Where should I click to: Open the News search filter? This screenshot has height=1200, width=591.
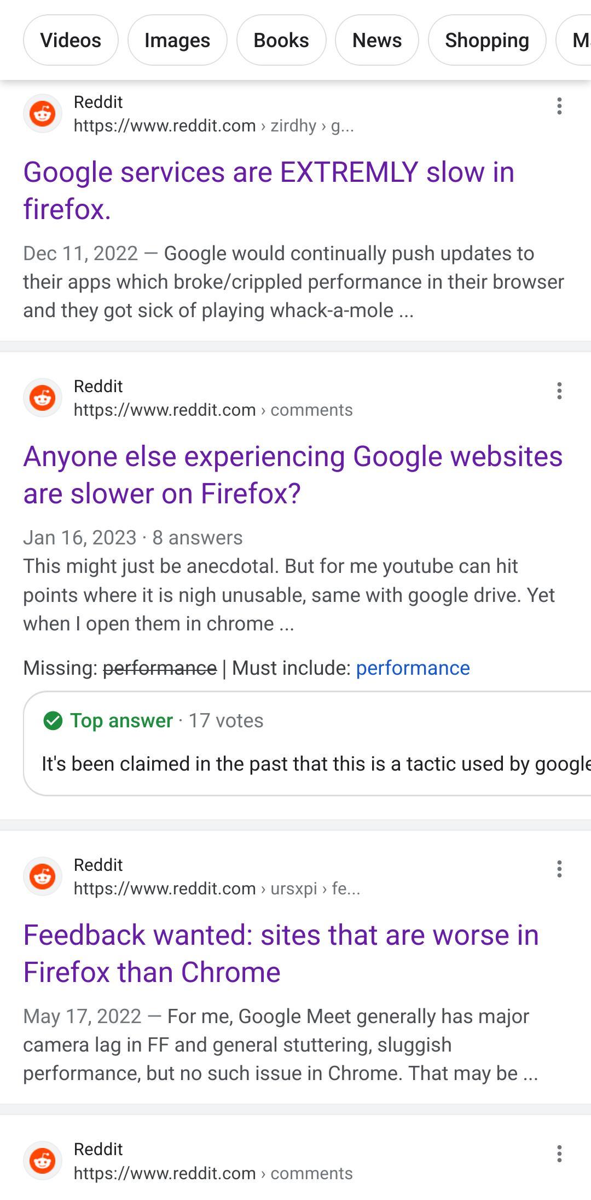(376, 40)
